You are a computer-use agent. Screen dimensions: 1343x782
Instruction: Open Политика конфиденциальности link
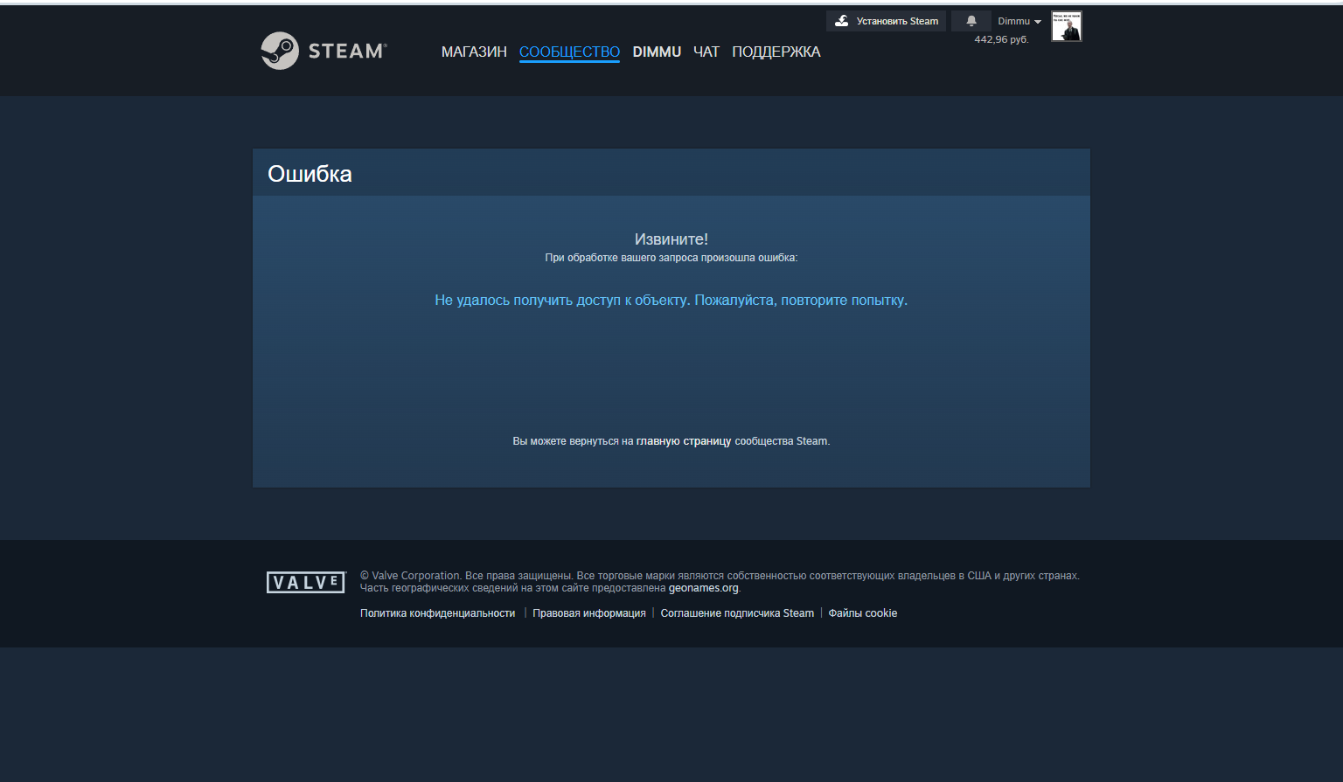coord(437,613)
